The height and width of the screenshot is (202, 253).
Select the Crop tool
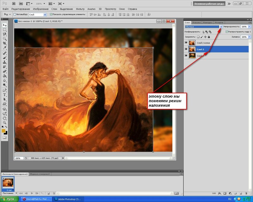pyautogui.click(x=4, y=43)
